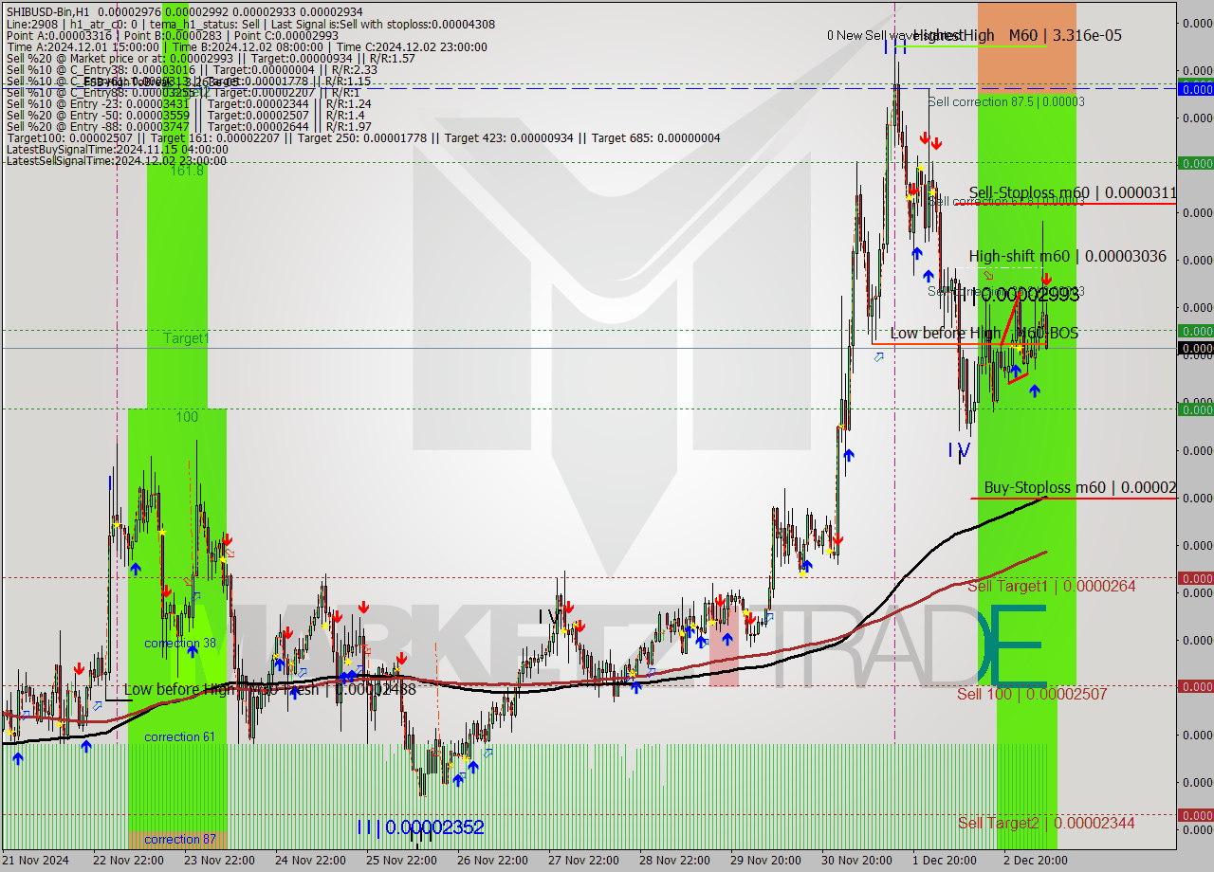Click the 'Sell %20 @ Entry -50' line

point(188,116)
